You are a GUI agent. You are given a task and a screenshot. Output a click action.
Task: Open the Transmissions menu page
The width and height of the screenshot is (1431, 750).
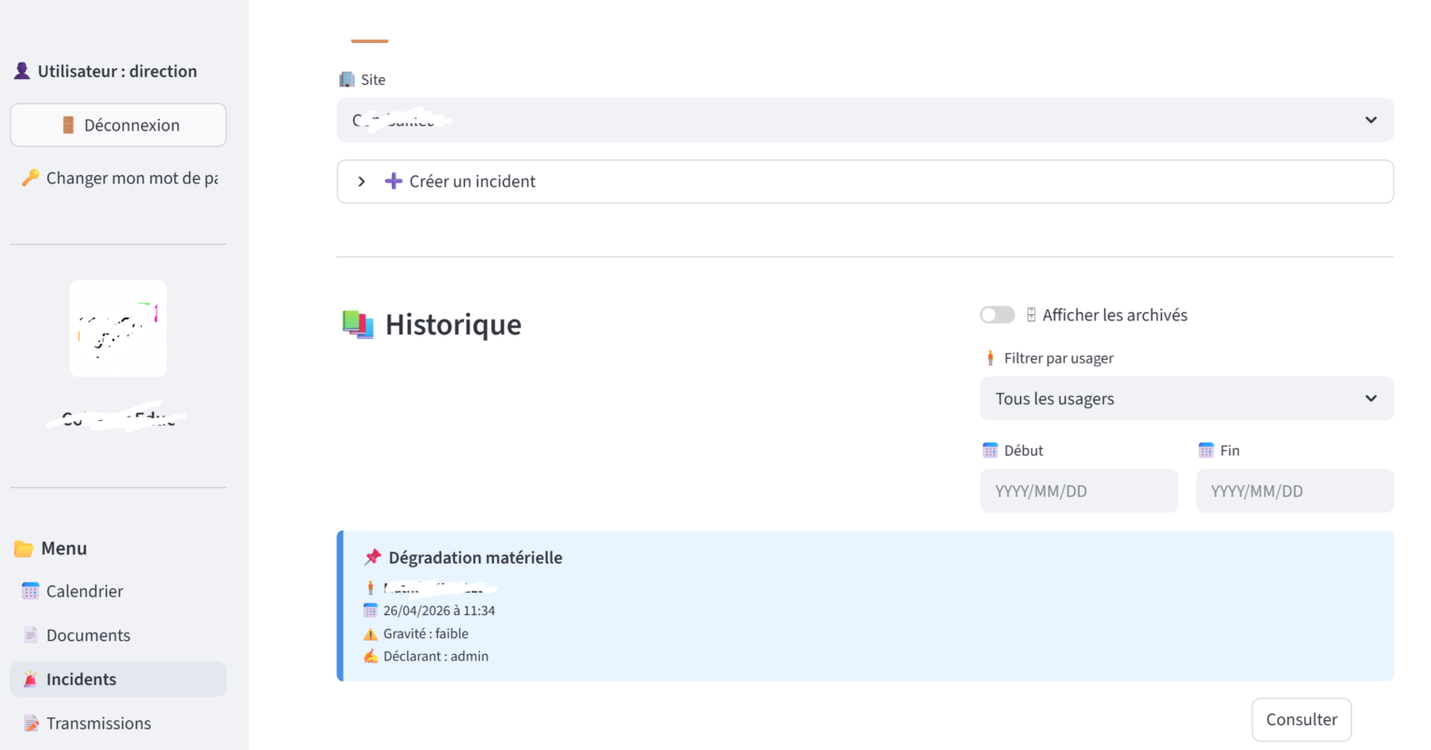118,723
